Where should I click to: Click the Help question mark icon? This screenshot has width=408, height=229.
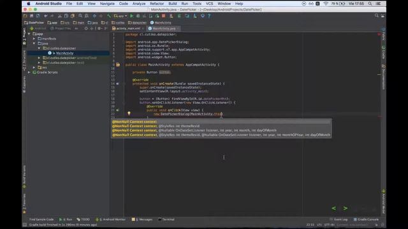(x=209, y=16)
